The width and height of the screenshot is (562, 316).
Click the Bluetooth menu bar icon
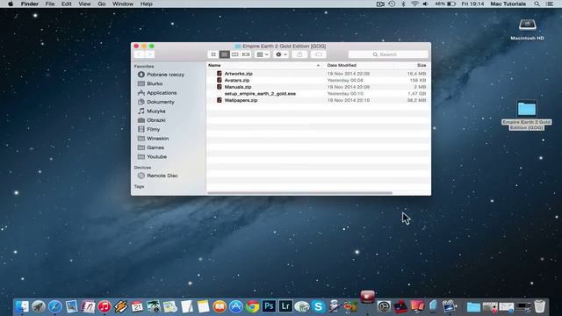(x=403, y=4)
